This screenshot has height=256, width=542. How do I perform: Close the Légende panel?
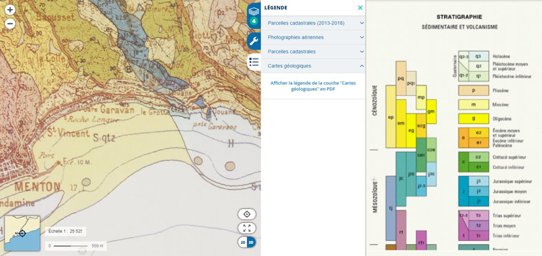pyautogui.click(x=360, y=8)
